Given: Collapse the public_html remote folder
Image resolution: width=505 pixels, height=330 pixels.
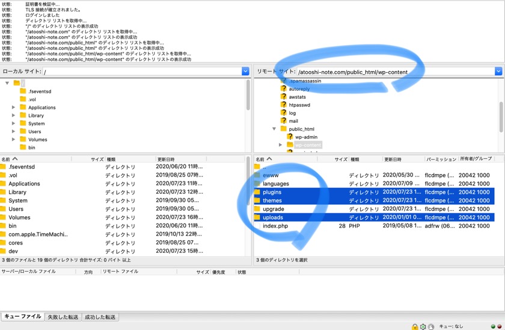Looking at the screenshot, I should click(274, 129).
